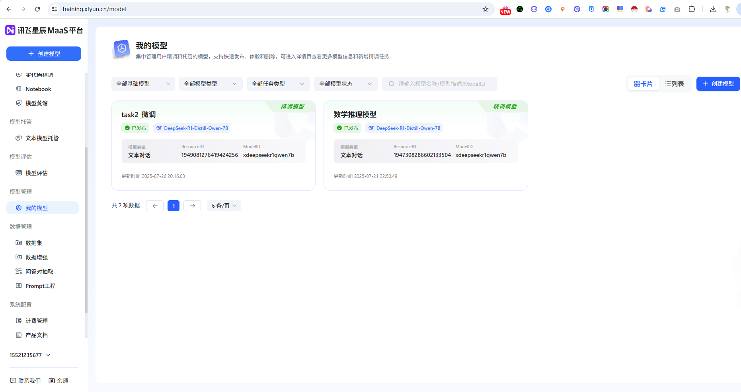Open Prompt工程 in sidebar
This screenshot has height=392, width=741.
(x=40, y=286)
